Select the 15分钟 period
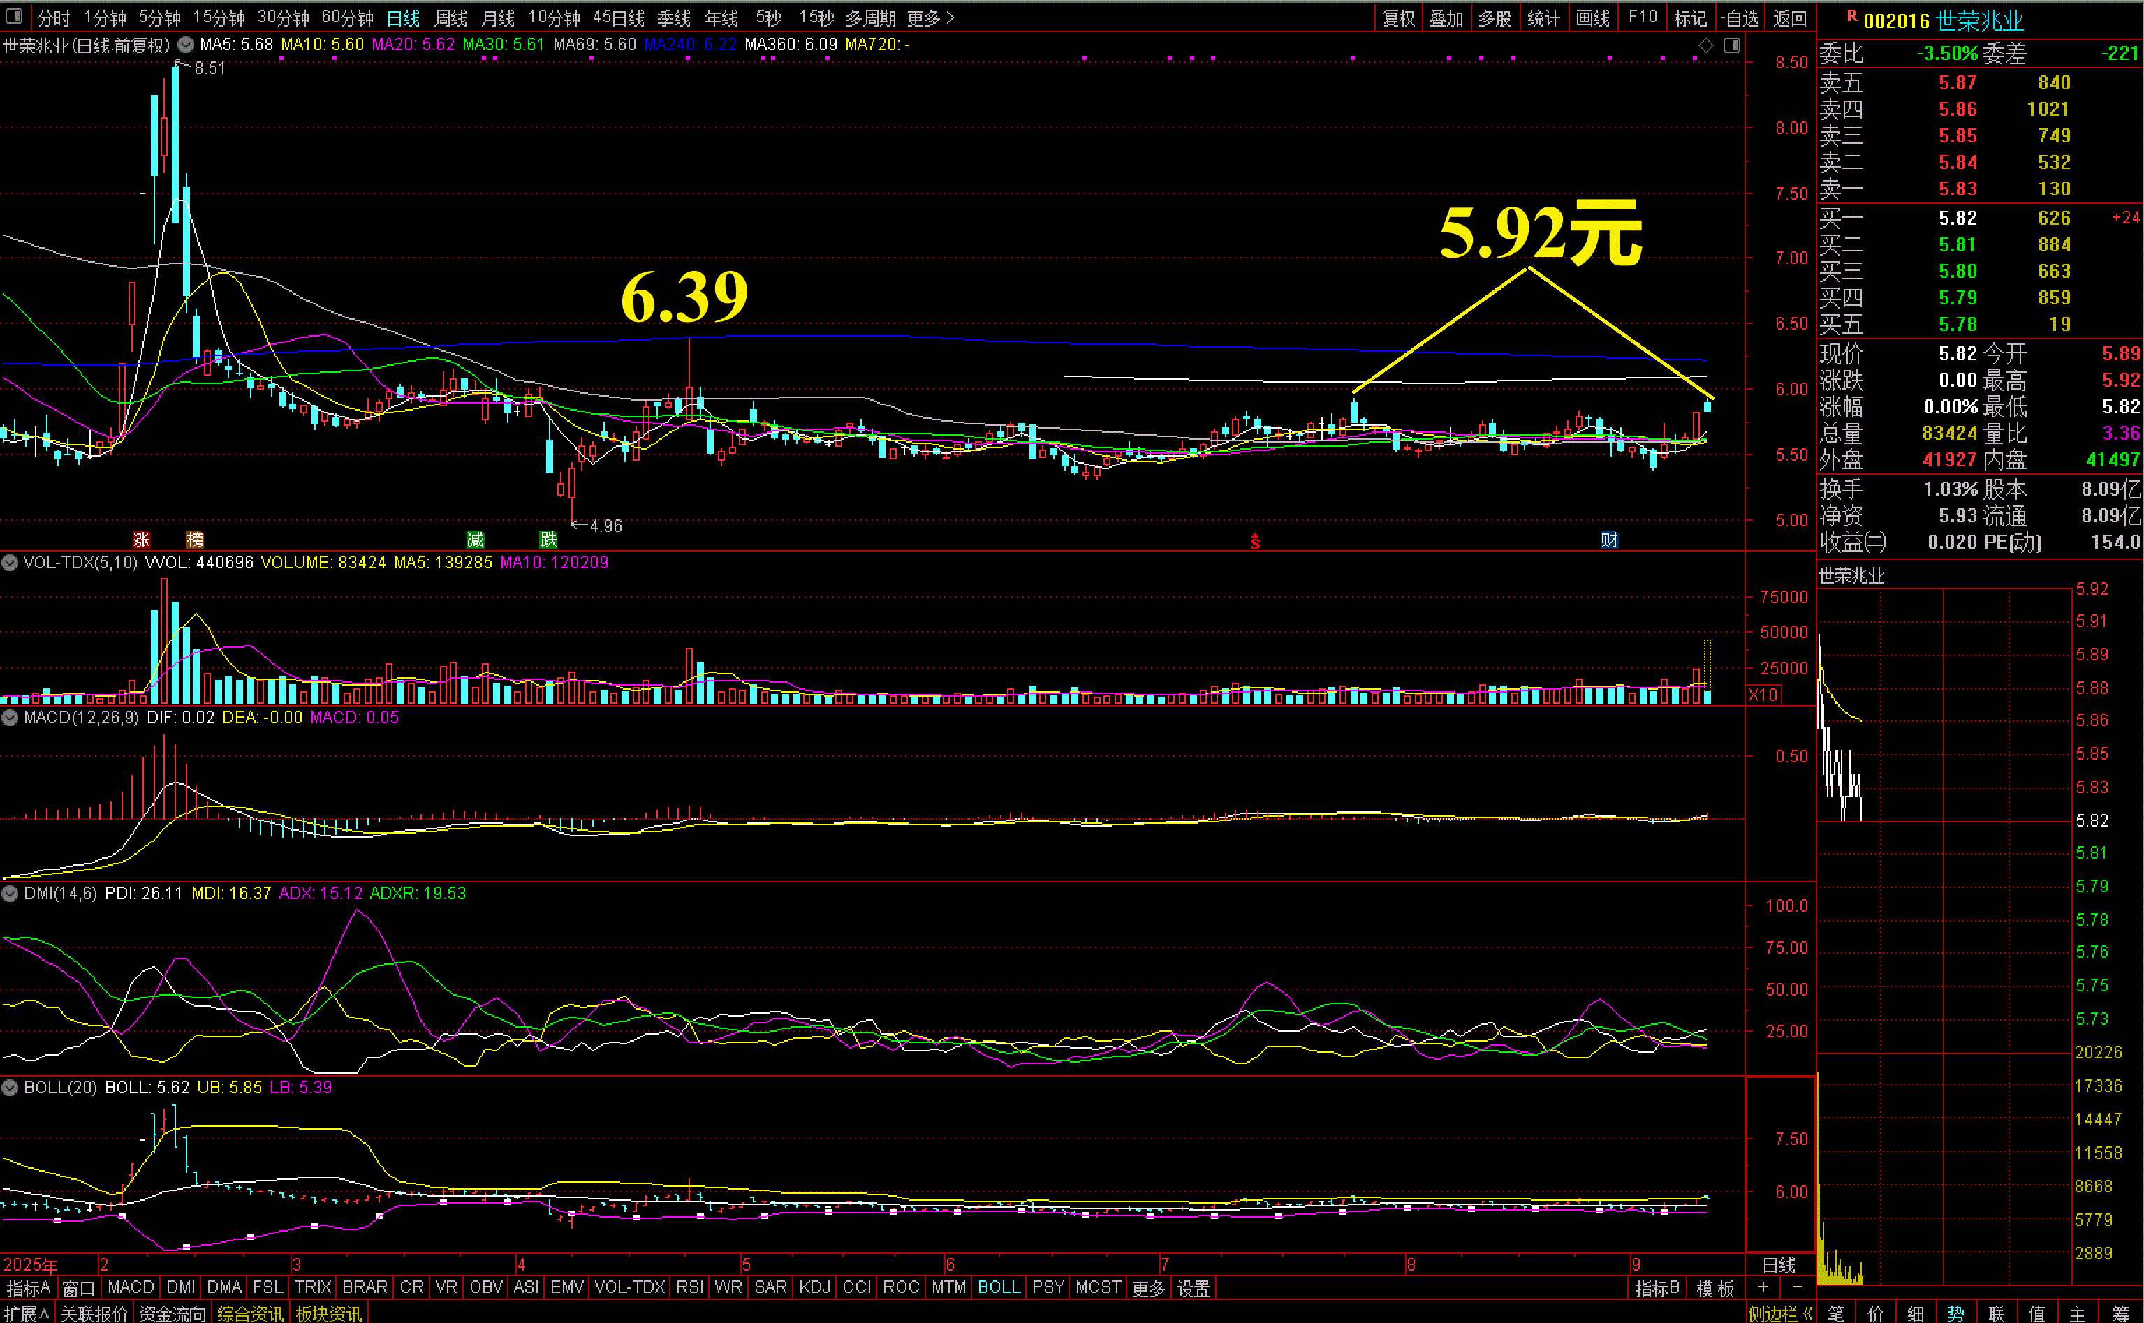2144x1323 pixels. [219, 17]
